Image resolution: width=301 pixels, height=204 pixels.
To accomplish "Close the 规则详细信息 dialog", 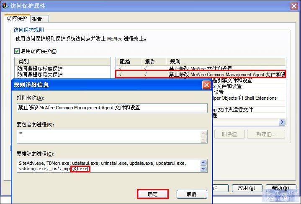I will (x=206, y=85).
